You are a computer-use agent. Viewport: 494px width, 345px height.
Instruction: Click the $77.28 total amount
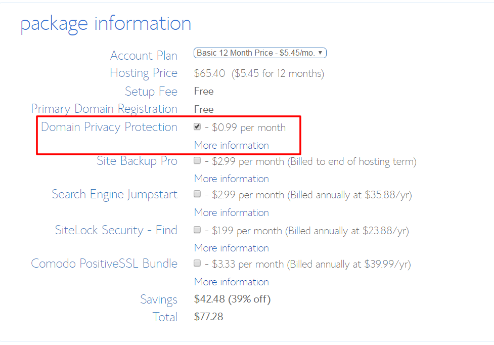tap(208, 317)
